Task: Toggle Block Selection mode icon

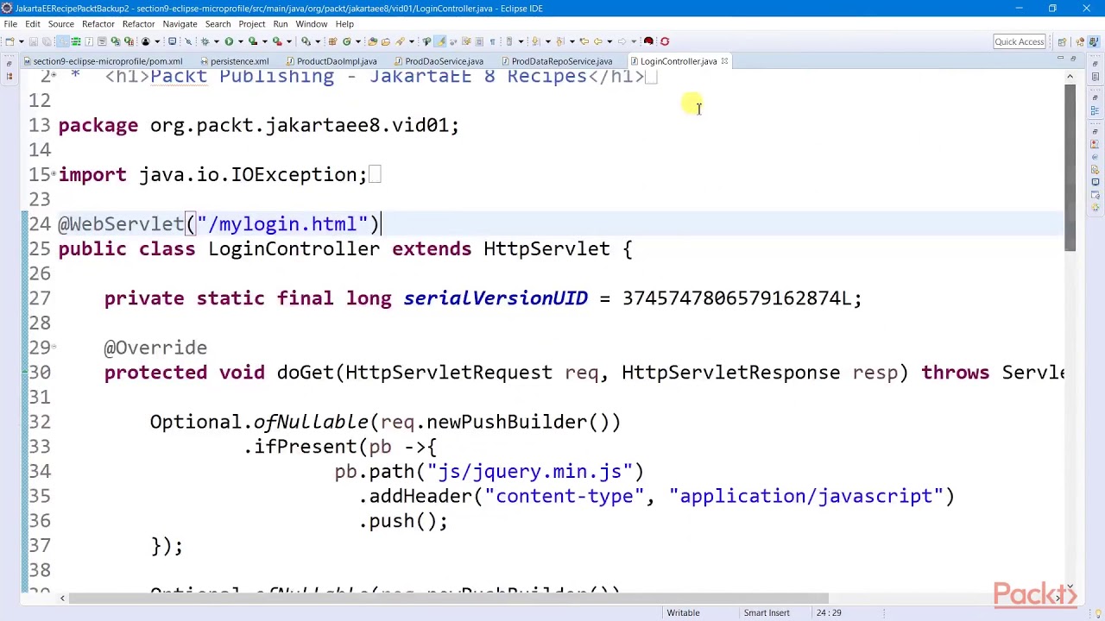Action: 479,41
